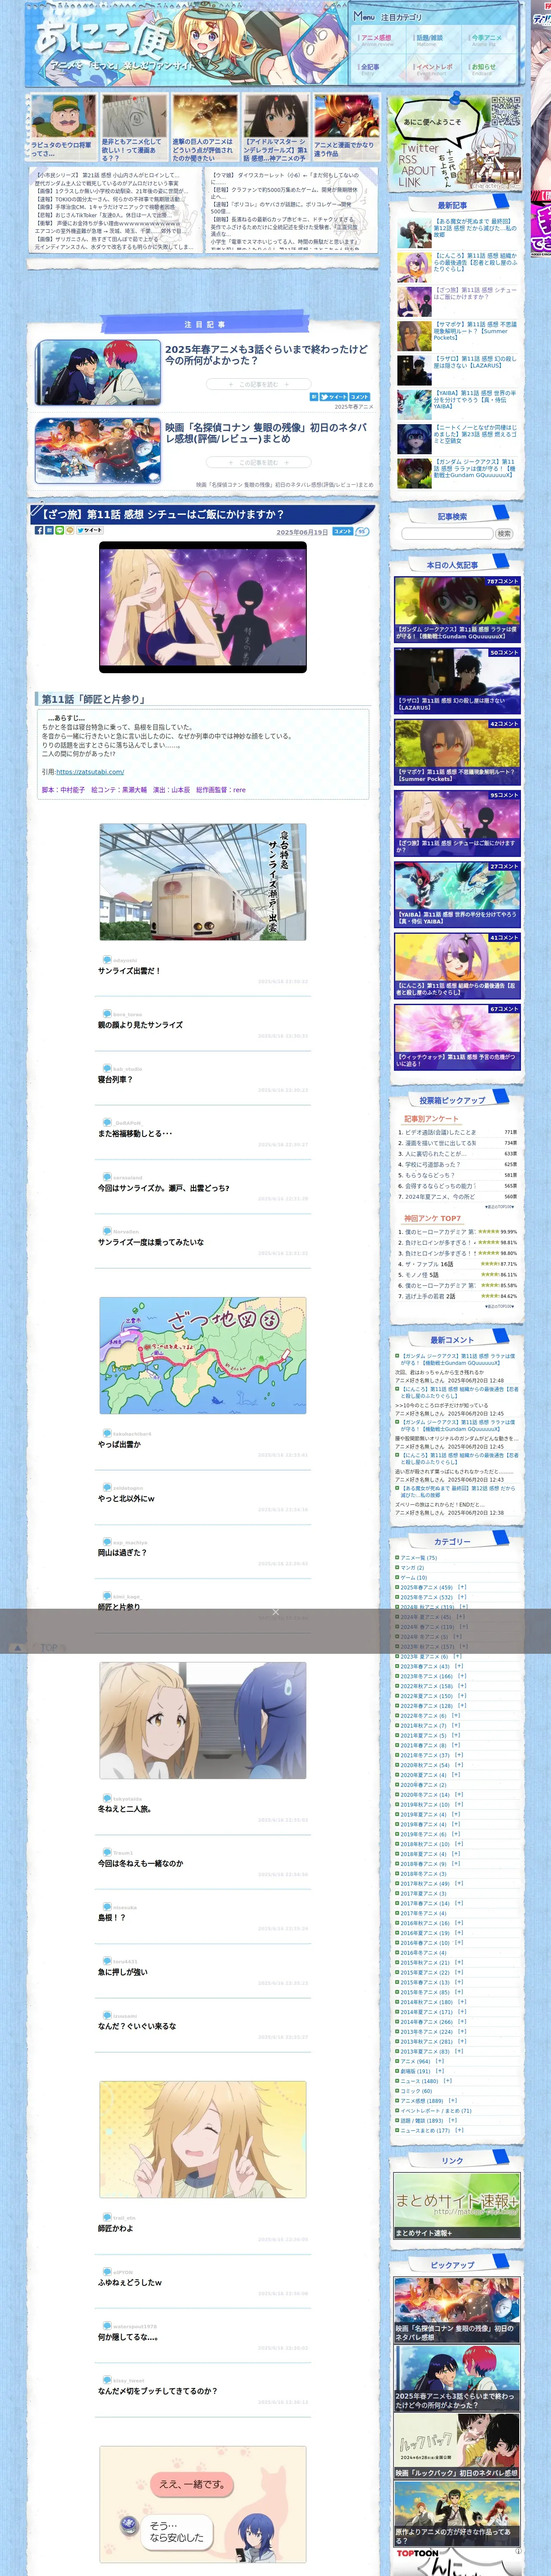The width and height of the screenshot is (551, 2576).
Task: Open the 2025年春アニメ featured article thumbnail
Action: tap(97, 372)
